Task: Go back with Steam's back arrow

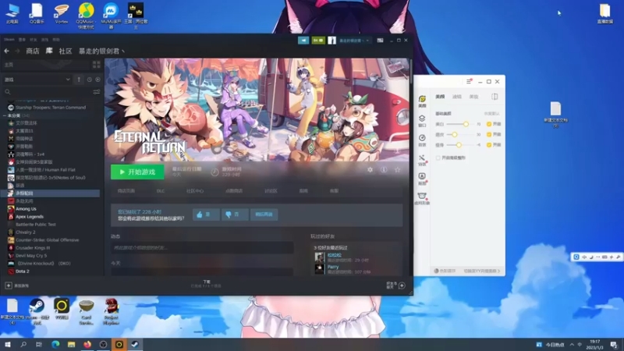Action: tap(6, 51)
